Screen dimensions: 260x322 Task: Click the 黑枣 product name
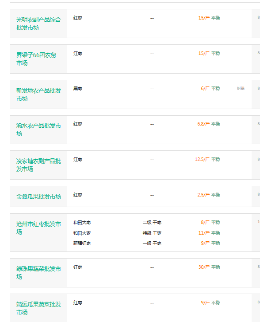77,89
